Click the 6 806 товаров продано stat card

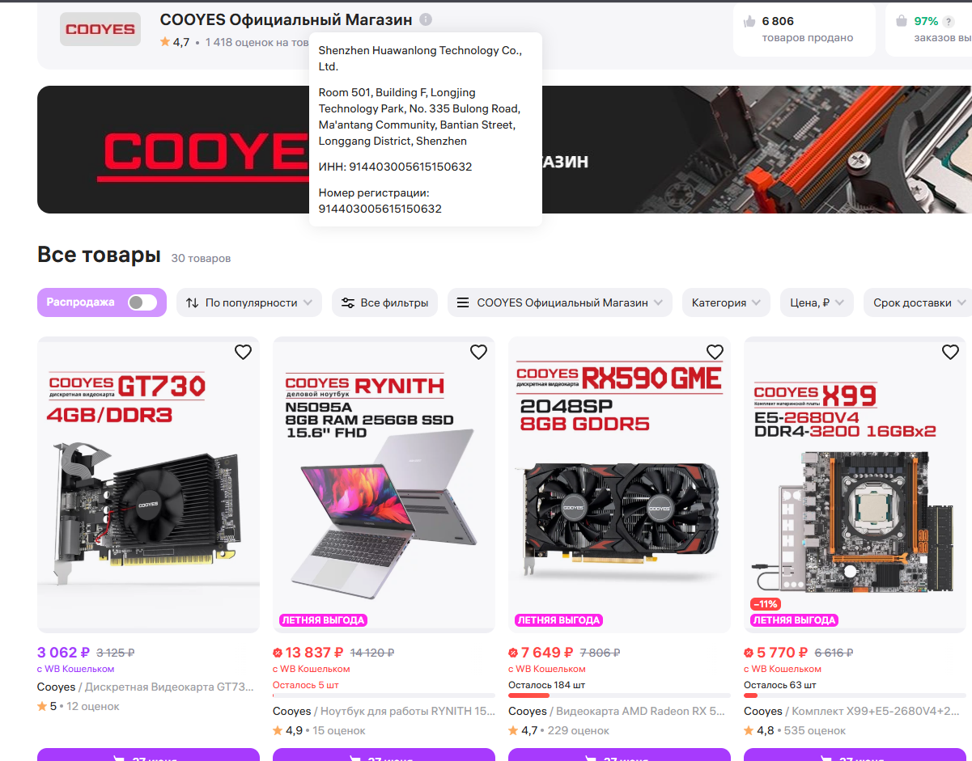coord(804,29)
